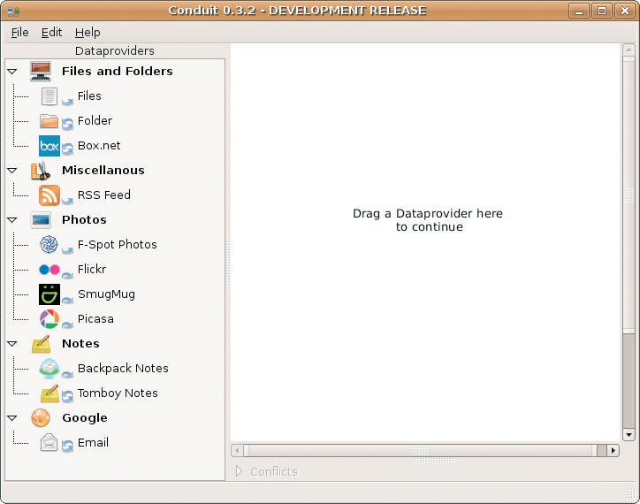Select the F-Spot Photos label

click(x=118, y=245)
